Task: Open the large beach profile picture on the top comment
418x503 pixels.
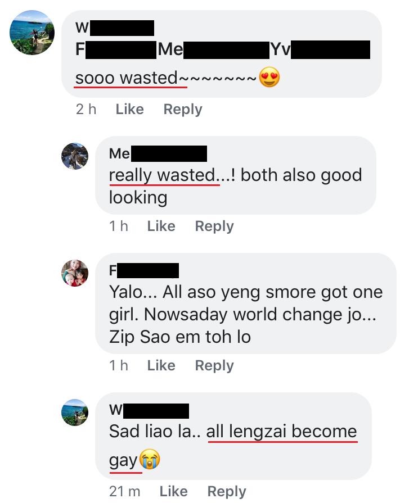Action: 32,32
